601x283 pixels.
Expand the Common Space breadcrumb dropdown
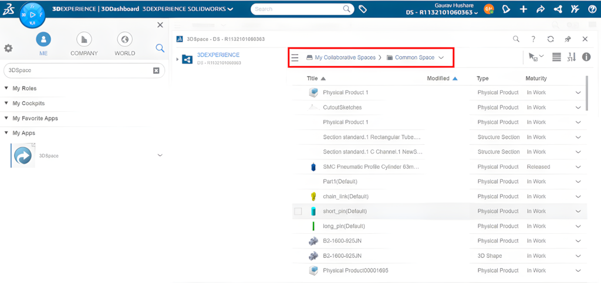pyautogui.click(x=441, y=57)
